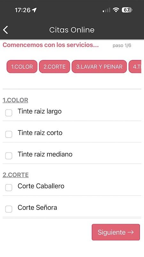The width and height of the screenshot is (144, 257).
Task: Tap the 1.COLOR section heading
Action: (15, 100)
